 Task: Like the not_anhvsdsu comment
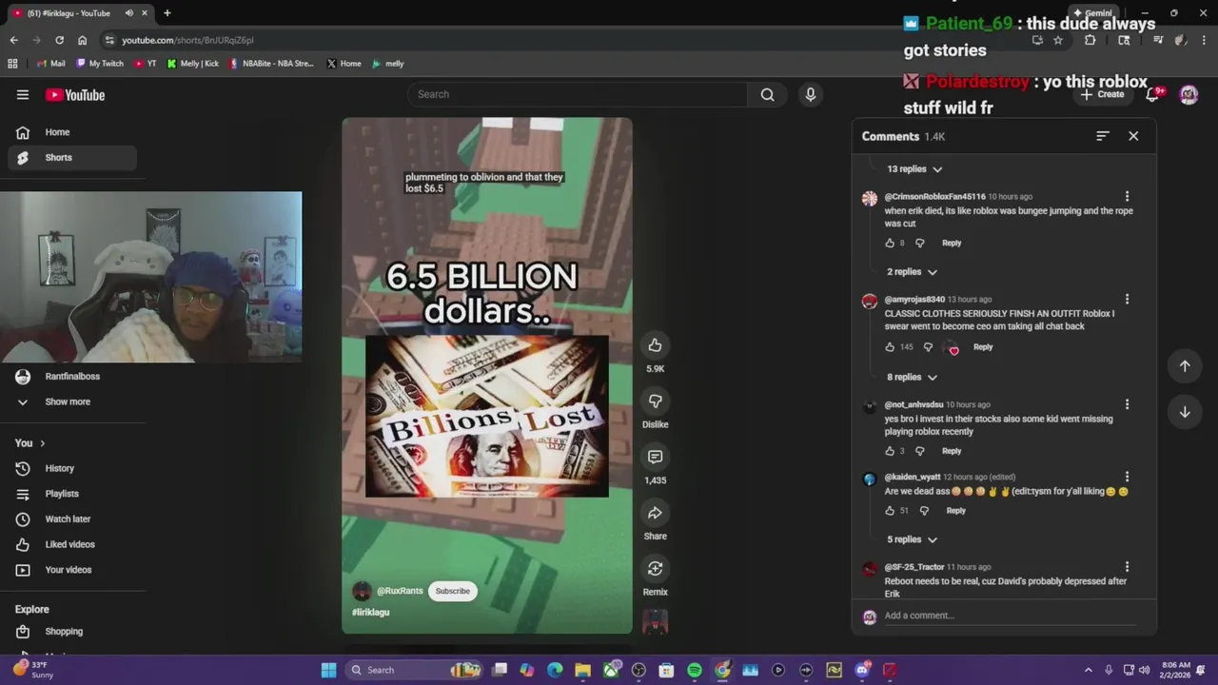pos(890,451)
